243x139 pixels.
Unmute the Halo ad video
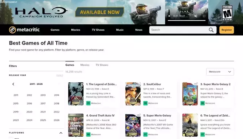196,16
